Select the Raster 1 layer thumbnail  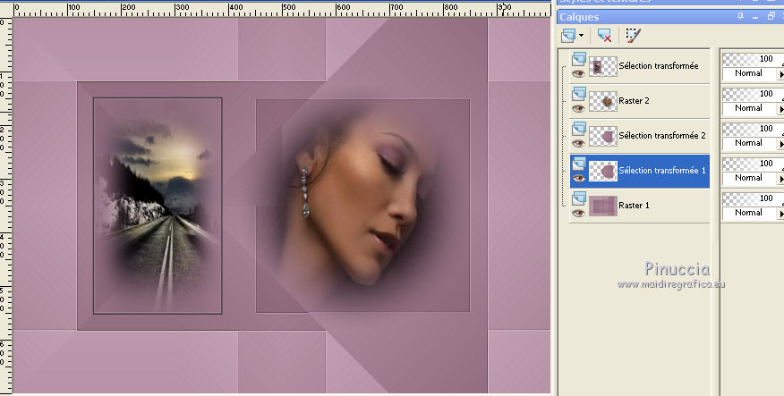603,206
